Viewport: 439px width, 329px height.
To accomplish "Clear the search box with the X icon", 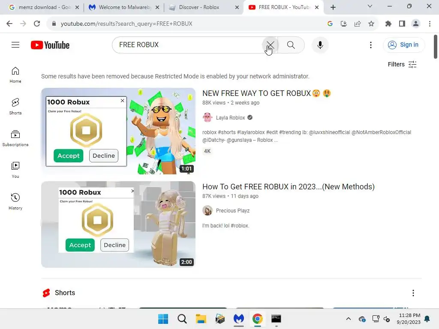I will tap(271, 45).
